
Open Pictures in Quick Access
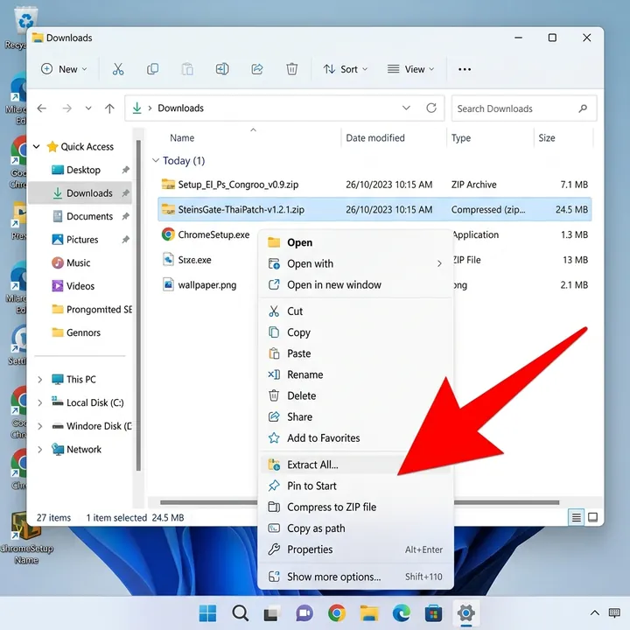click(80, 240)
